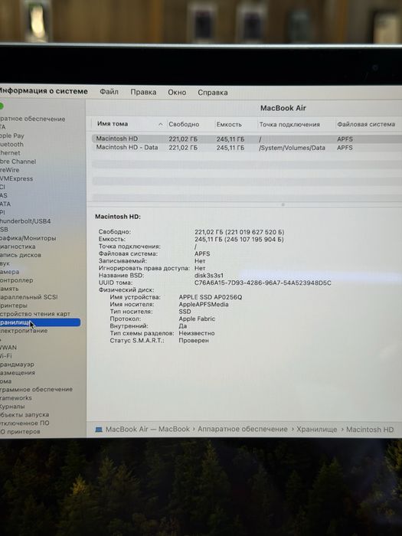Click the Программное обеспечение sidebar section header
Viewport: 402px width, 536px height.
pos(36,389)
